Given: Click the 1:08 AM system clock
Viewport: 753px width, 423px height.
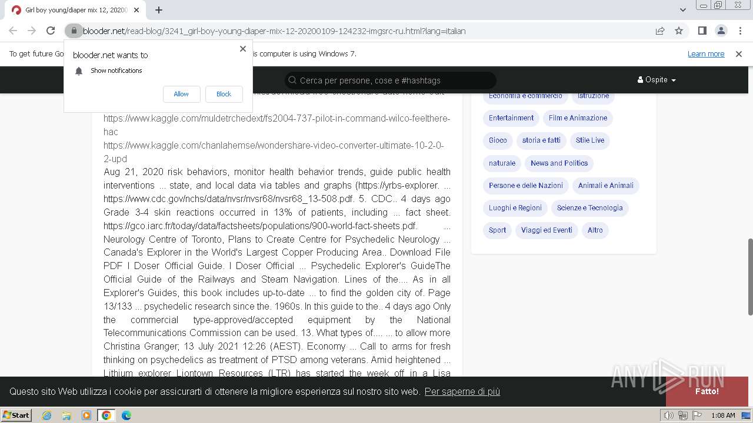Looking at the screenshot, I should click(723, 415).
